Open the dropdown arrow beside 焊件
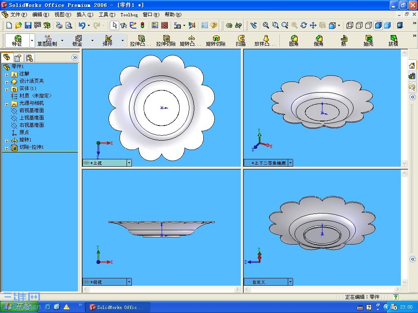Screen dimensions: 418x313 pyautogui.click(x=122, y=40)
